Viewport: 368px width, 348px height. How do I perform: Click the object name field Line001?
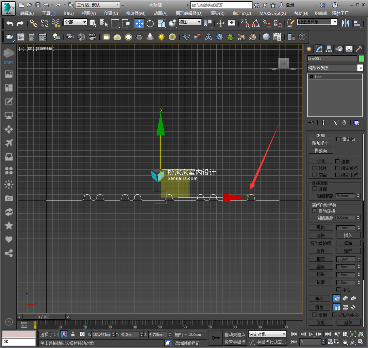(332, 58)
